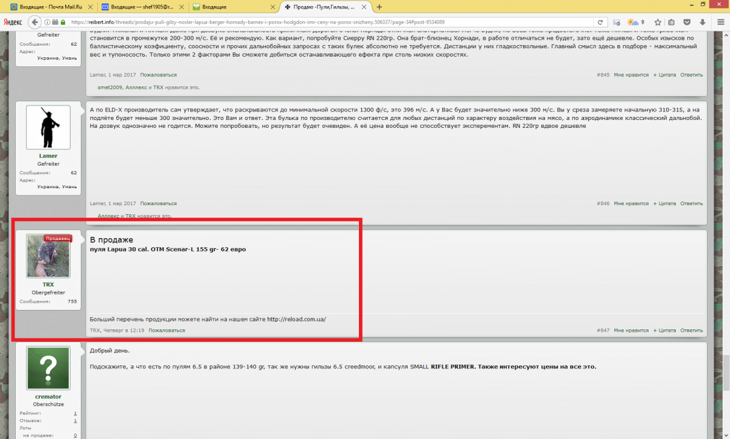Open 'smet2009' in post #845 likes
The height and width of the screenshot is (439, 730).
click(x=110, y=88)
